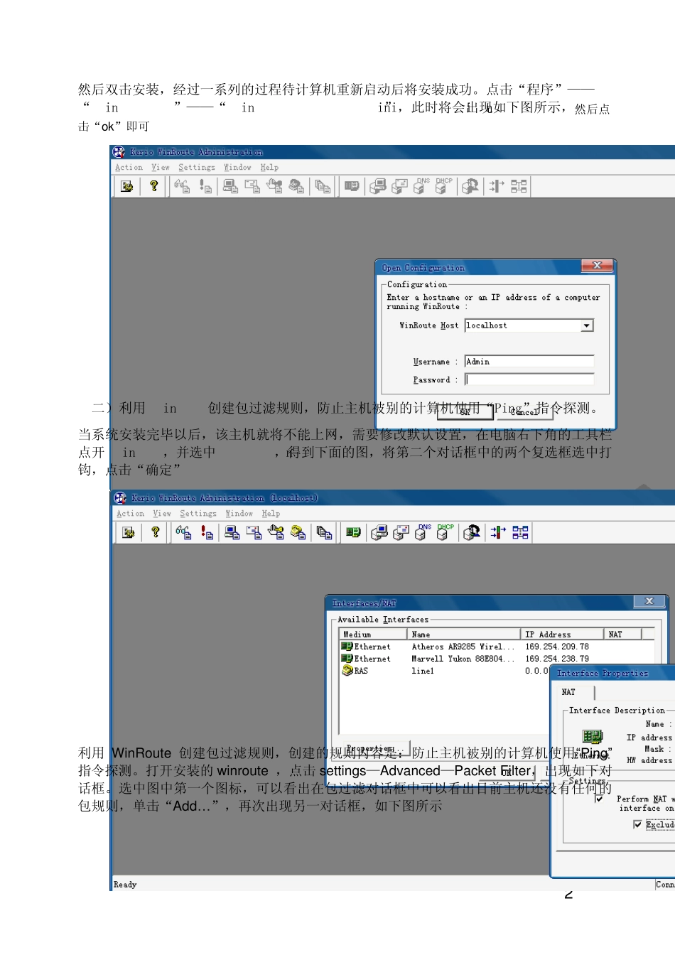The image size is (675, 955).
Task: Open Settings menu in localhost window
Action: coord(198,514)
